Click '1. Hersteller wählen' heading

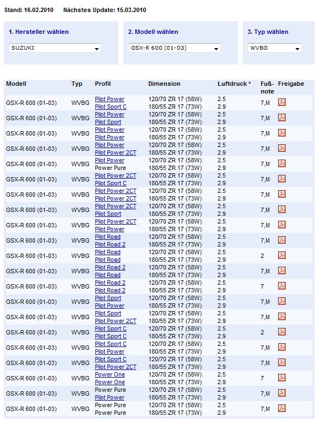[x=39, y=32]
